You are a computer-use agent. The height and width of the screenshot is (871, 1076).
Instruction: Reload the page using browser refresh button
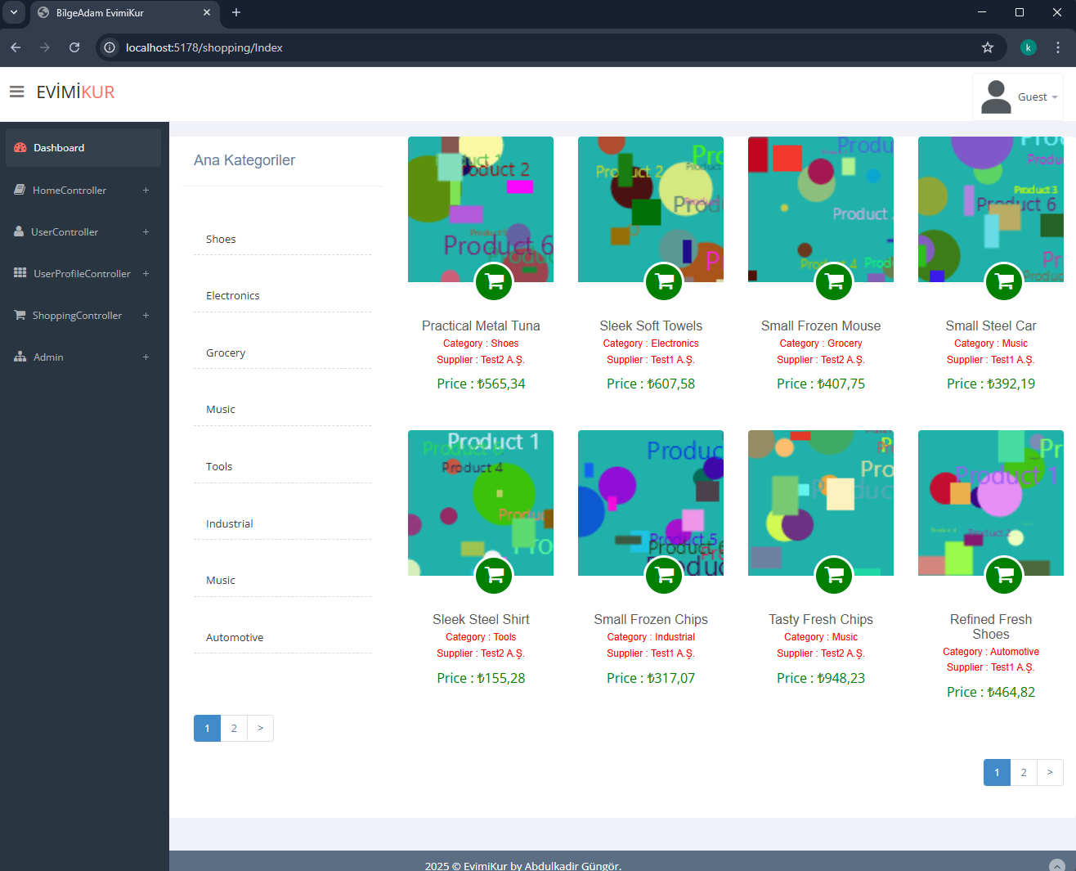click(x=74, y=47)
